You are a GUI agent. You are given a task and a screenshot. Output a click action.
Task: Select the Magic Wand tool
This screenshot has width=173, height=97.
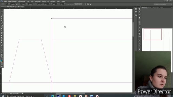[2, 18]
